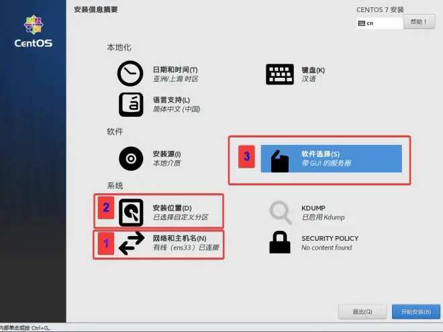Open the Security Policy lock icon
The width and height of the screenshot is (443, 332).
280,242
